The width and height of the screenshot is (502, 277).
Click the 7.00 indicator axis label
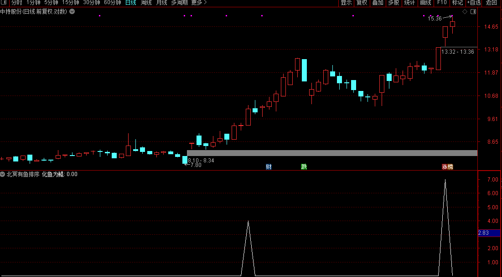point(493,180)
